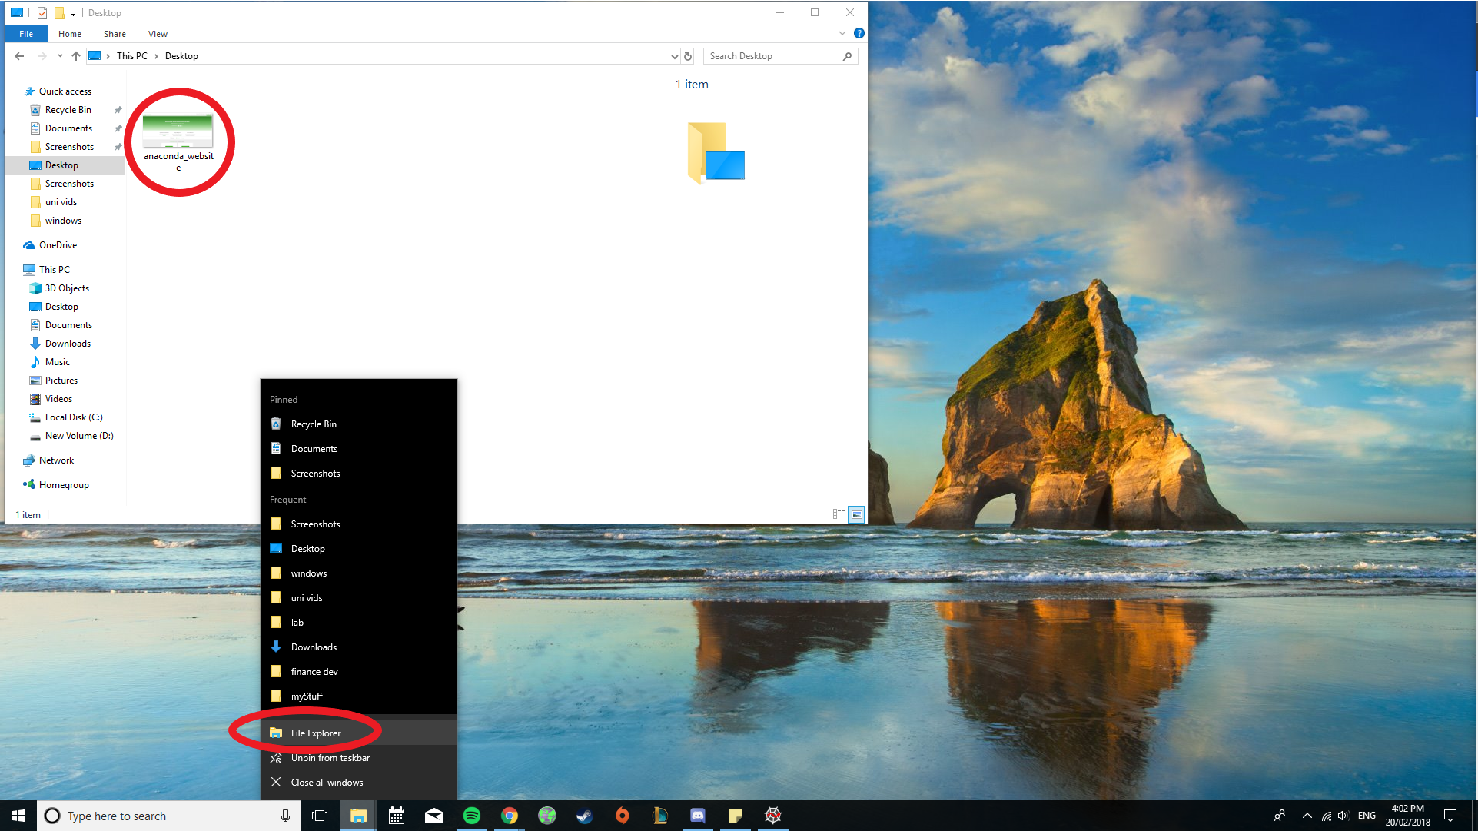Select Local Disk (C:) in sidebar
Screen dimensions: 1478x831
point(73,417)
